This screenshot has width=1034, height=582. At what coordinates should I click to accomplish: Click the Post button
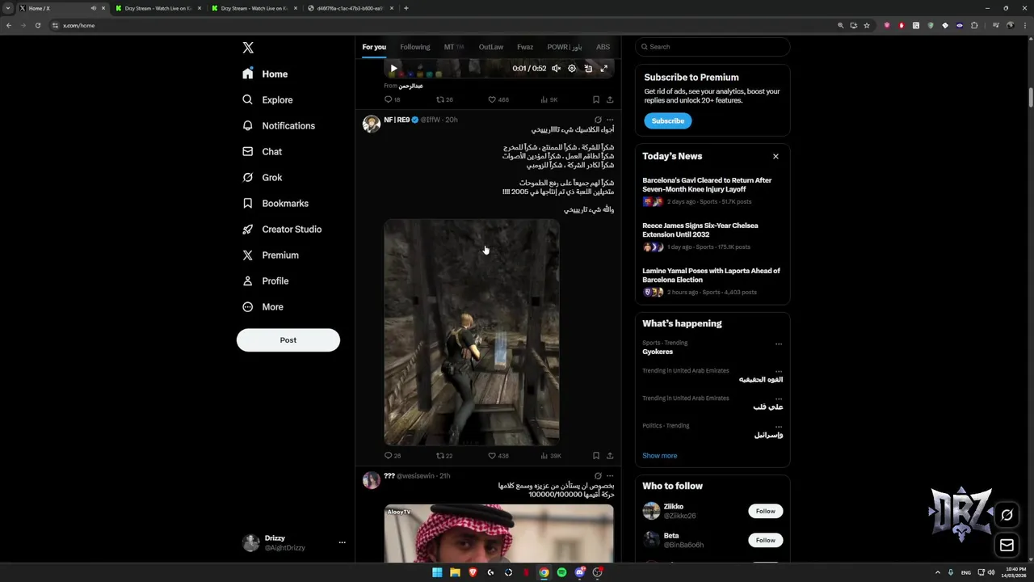tap(288, 340)
